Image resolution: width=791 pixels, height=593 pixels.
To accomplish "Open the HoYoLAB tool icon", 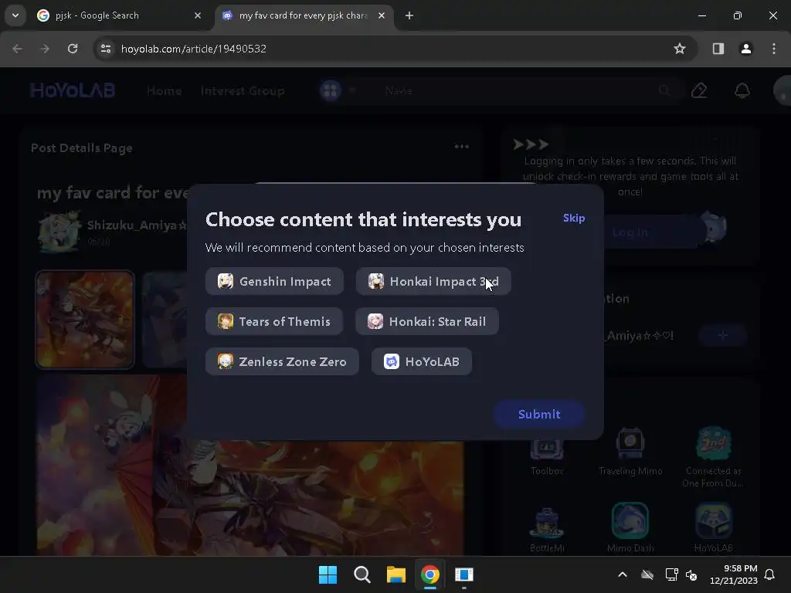I will (713, 528).
